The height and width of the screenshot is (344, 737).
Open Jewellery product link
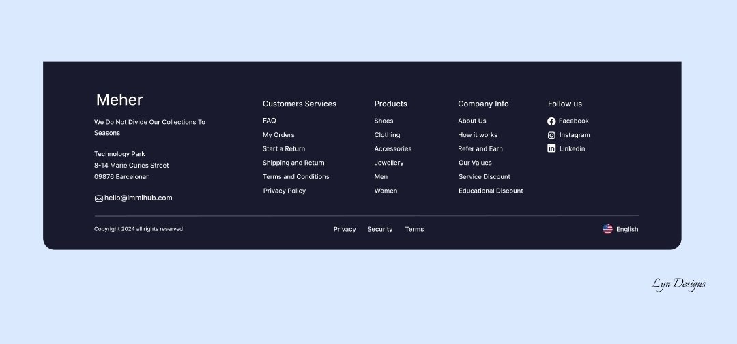[389, 163]
